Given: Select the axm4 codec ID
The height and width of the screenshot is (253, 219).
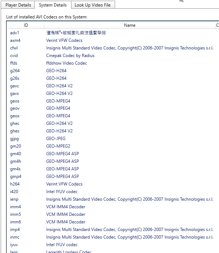Looking at the screenshot, I should pyautogui.click(x=15, y=40).
